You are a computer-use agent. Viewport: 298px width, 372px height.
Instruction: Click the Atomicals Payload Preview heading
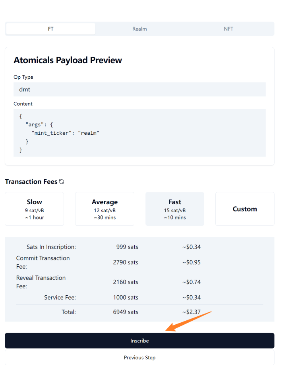68,60
